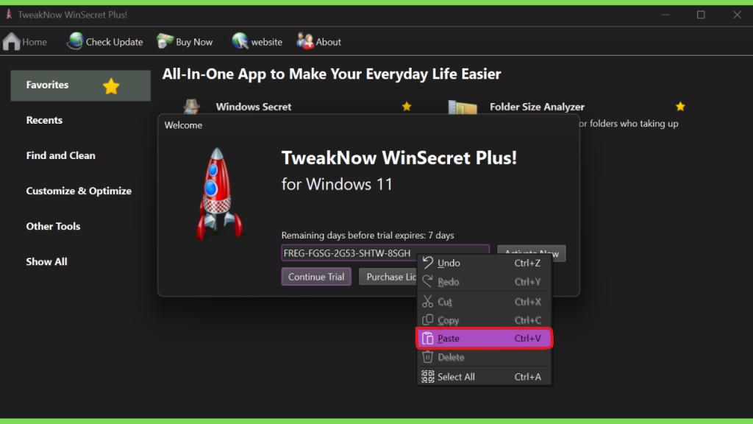753x424 pixels.
Task: Click the Home house icon
Action: pos(12,42)
